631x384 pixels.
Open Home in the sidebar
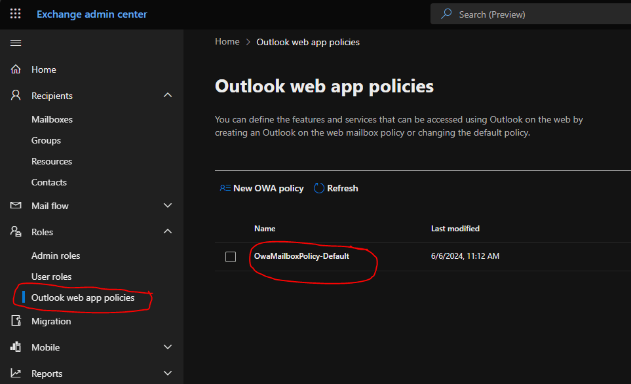click(43, 69)
